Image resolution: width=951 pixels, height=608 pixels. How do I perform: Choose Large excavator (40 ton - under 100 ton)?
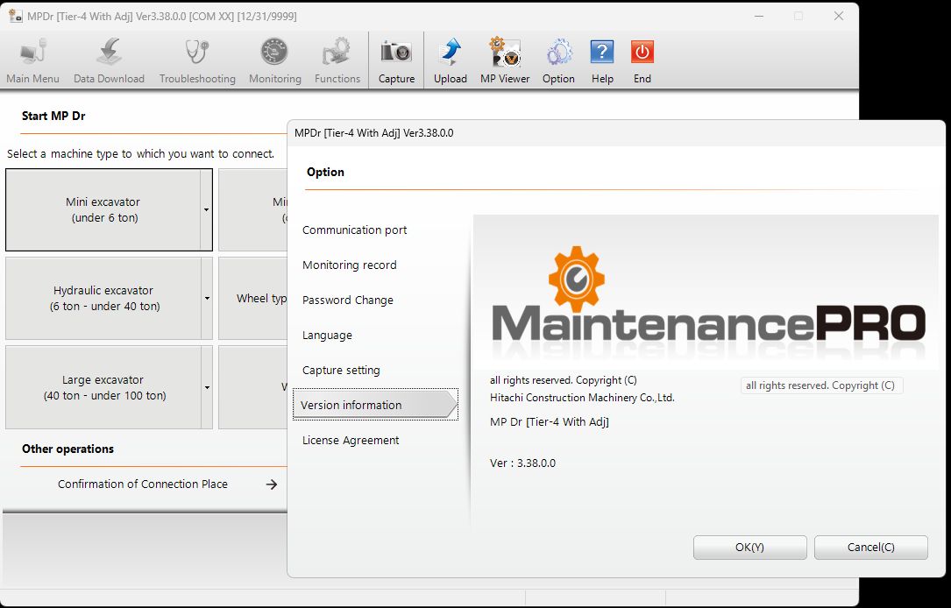[103, 387]
